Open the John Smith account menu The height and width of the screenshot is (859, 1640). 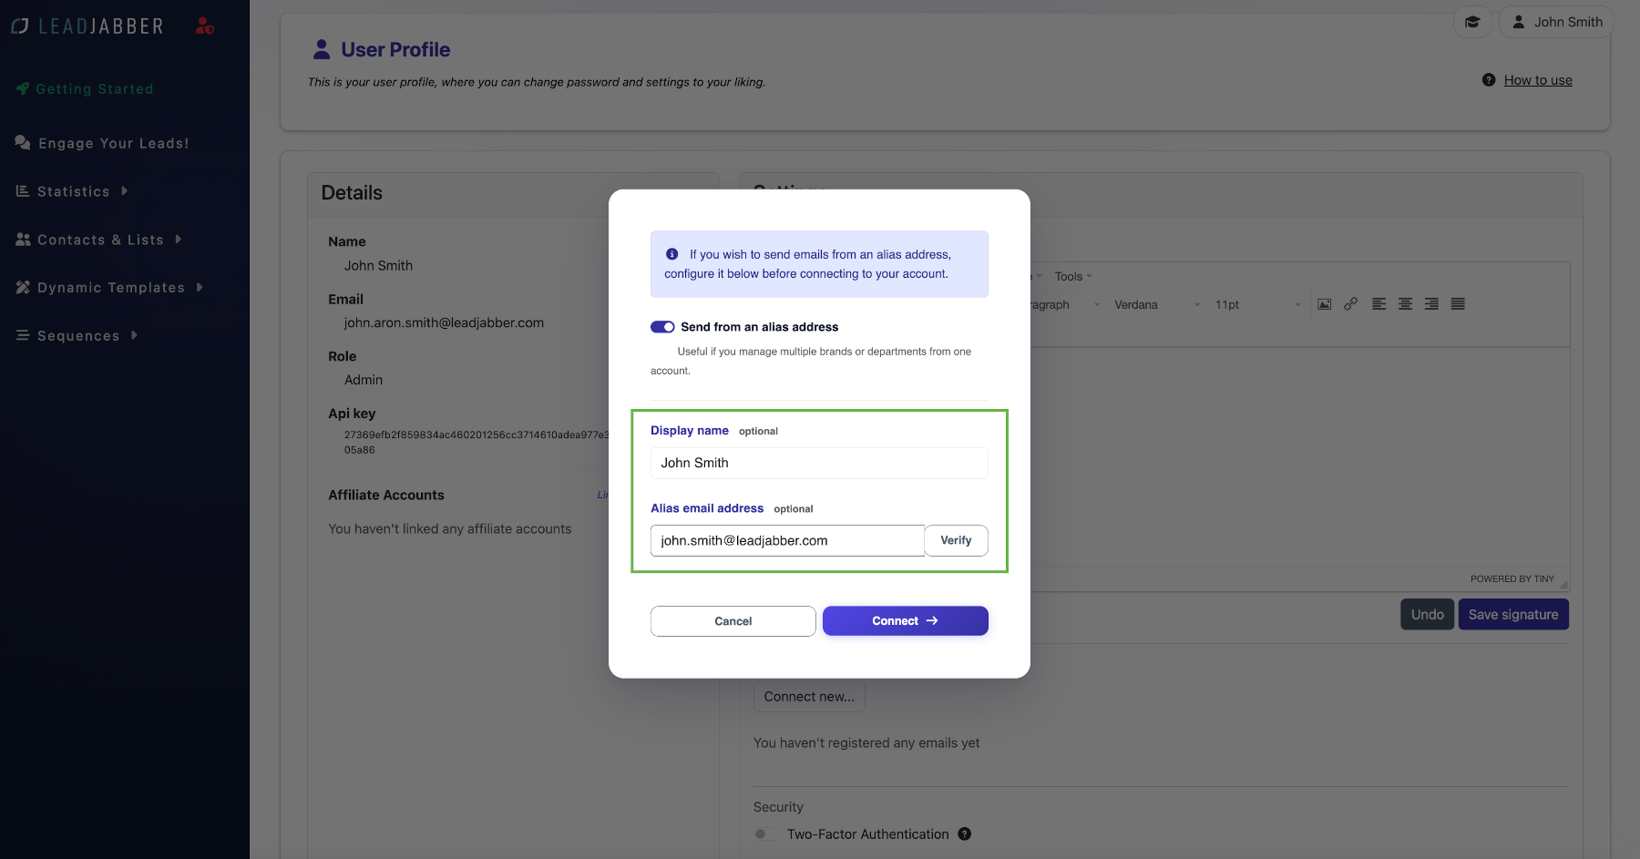point(1557,22)
